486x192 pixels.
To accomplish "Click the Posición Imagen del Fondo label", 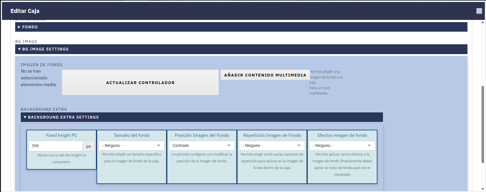I will pyautogui.click(x=202, y=135).
